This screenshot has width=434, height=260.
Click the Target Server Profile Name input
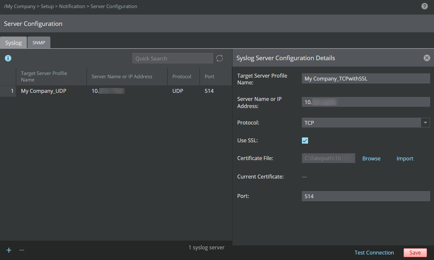[x=366, y=79]
